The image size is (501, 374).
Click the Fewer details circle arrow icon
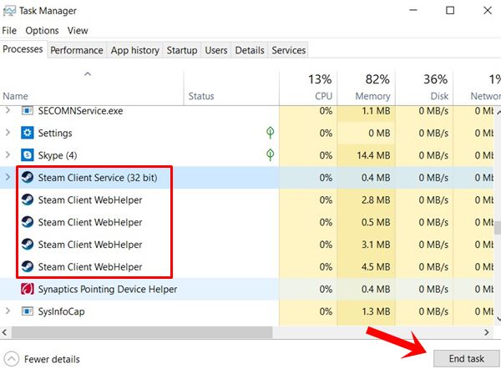[x=12, y=359]
